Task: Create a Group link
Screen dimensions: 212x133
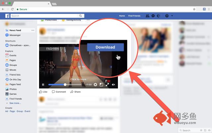Action: pyautogui.click(x=20, y=111)
